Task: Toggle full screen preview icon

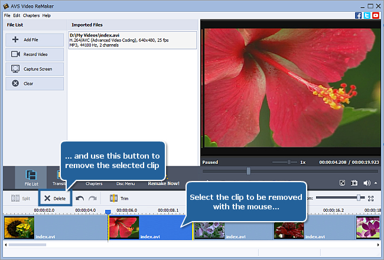Action: [x=342, y=183]
